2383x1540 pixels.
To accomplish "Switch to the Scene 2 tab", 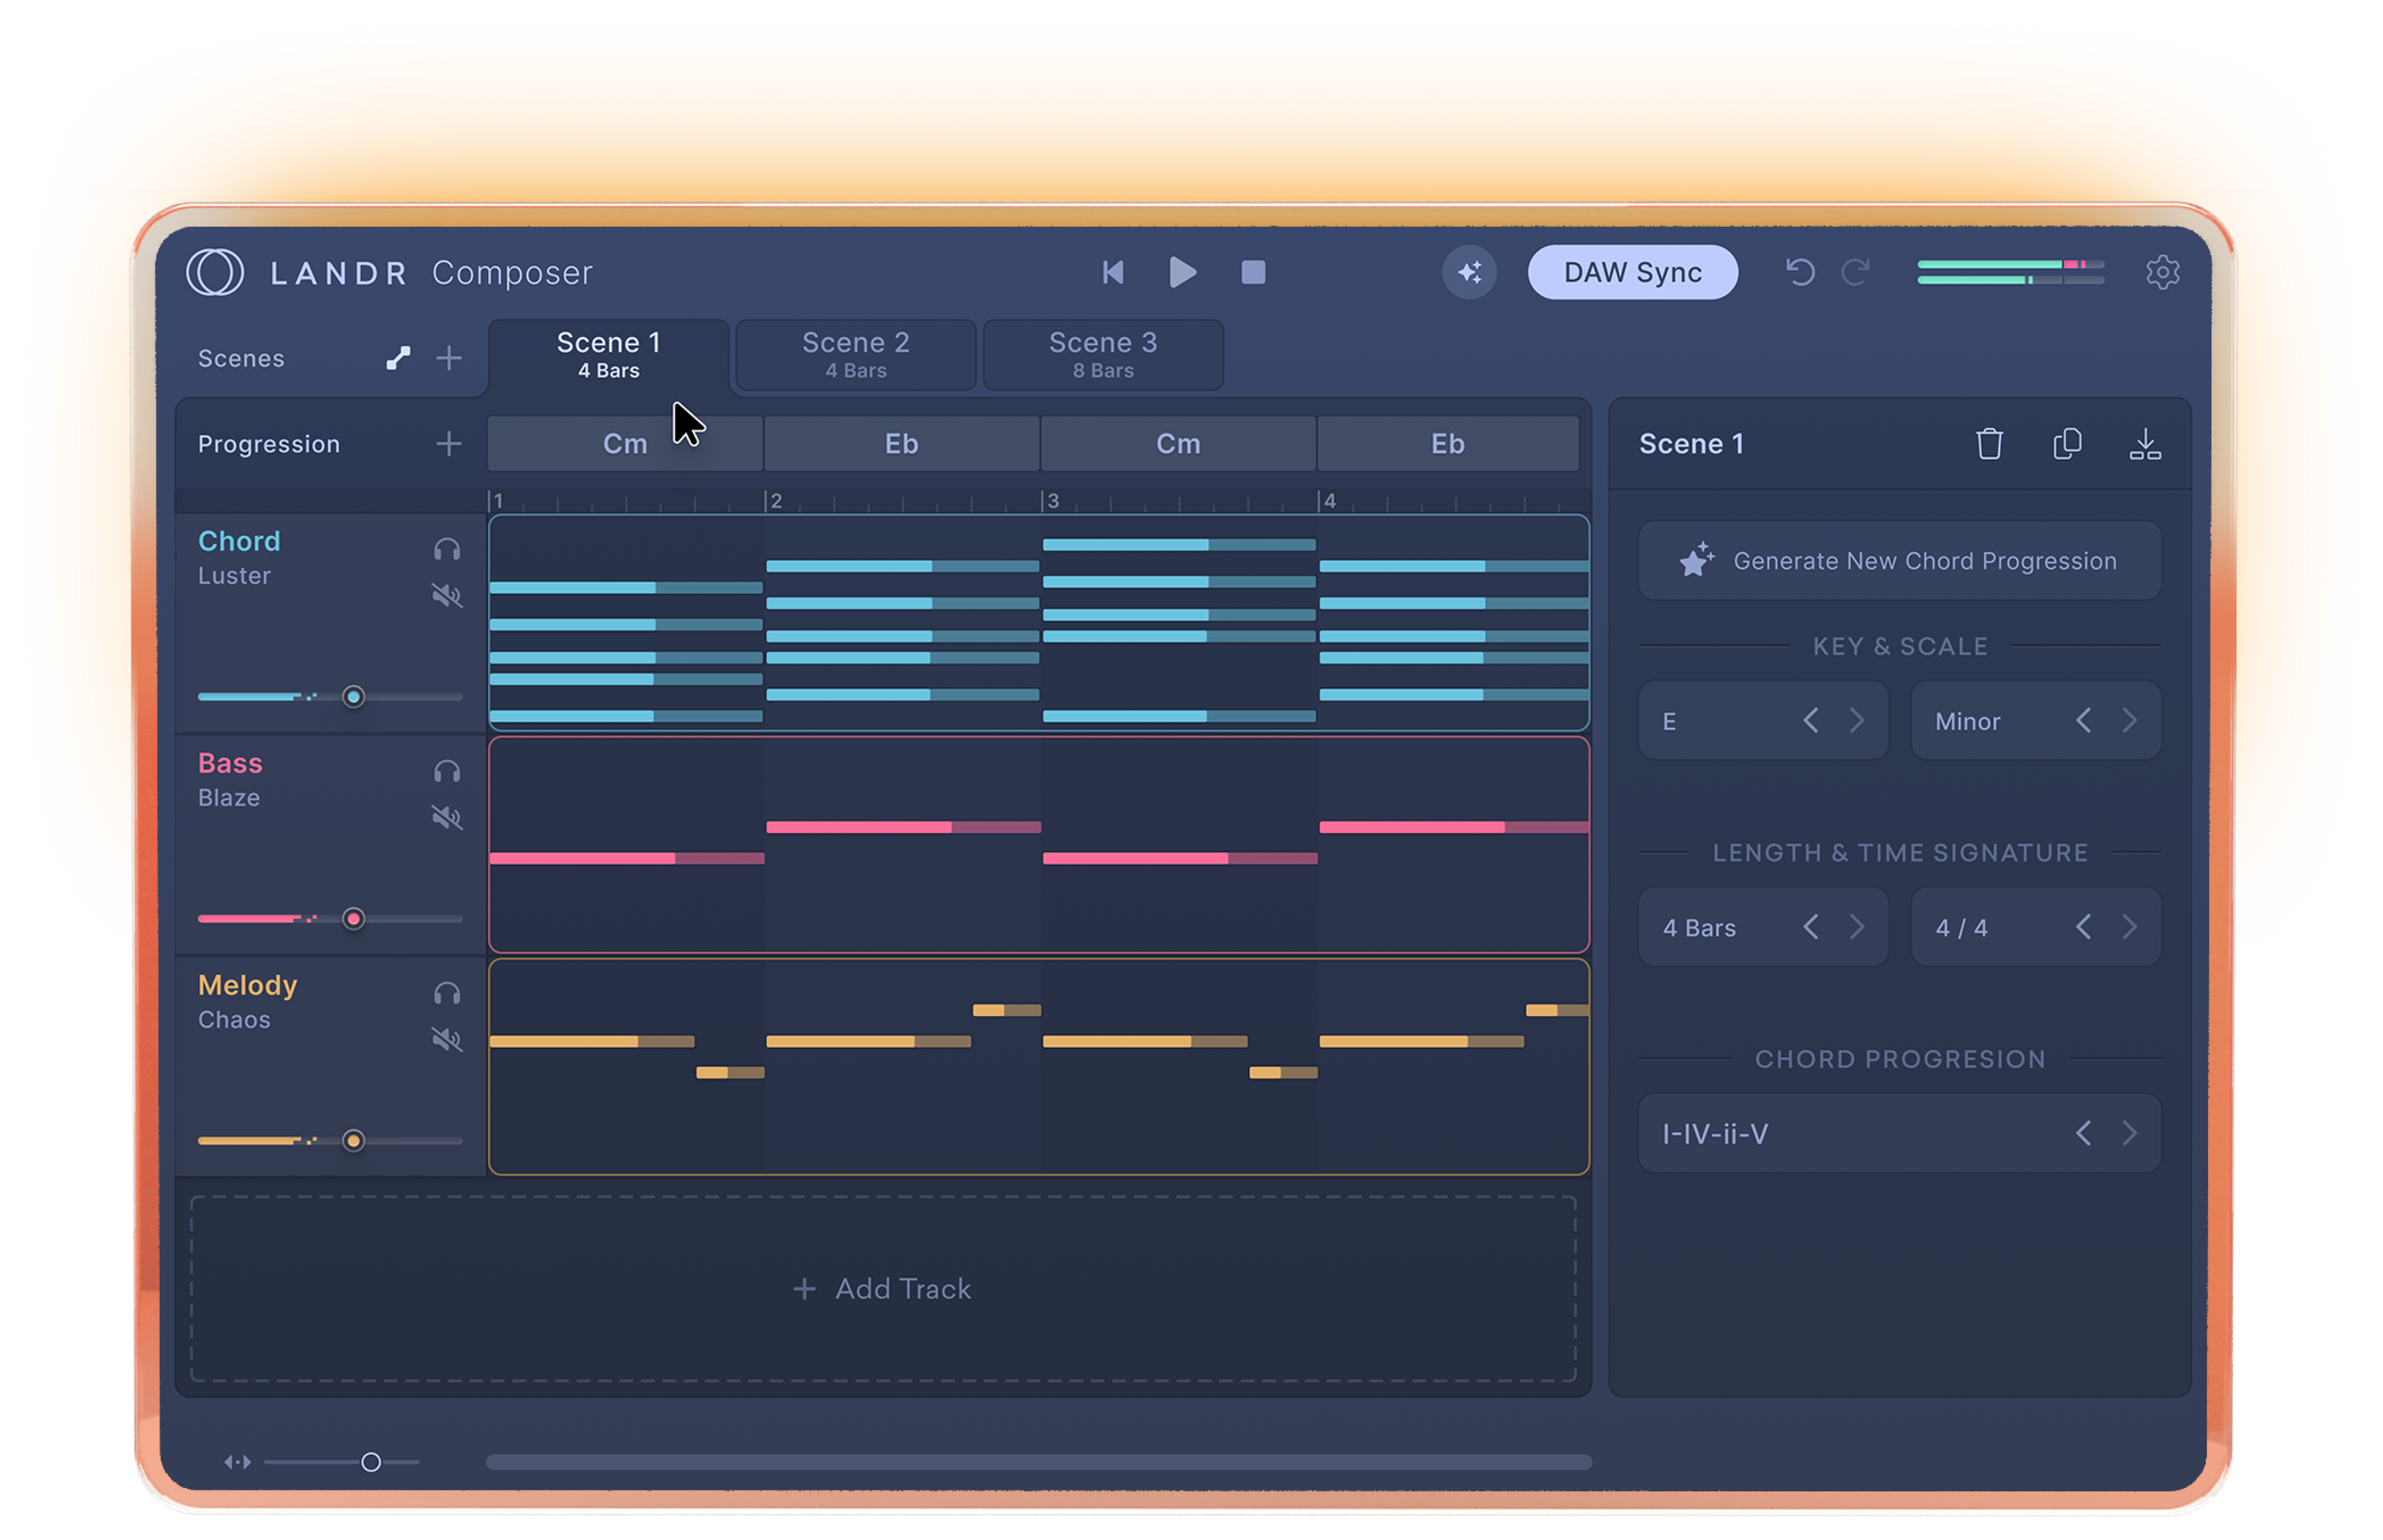I will point(855,355).
